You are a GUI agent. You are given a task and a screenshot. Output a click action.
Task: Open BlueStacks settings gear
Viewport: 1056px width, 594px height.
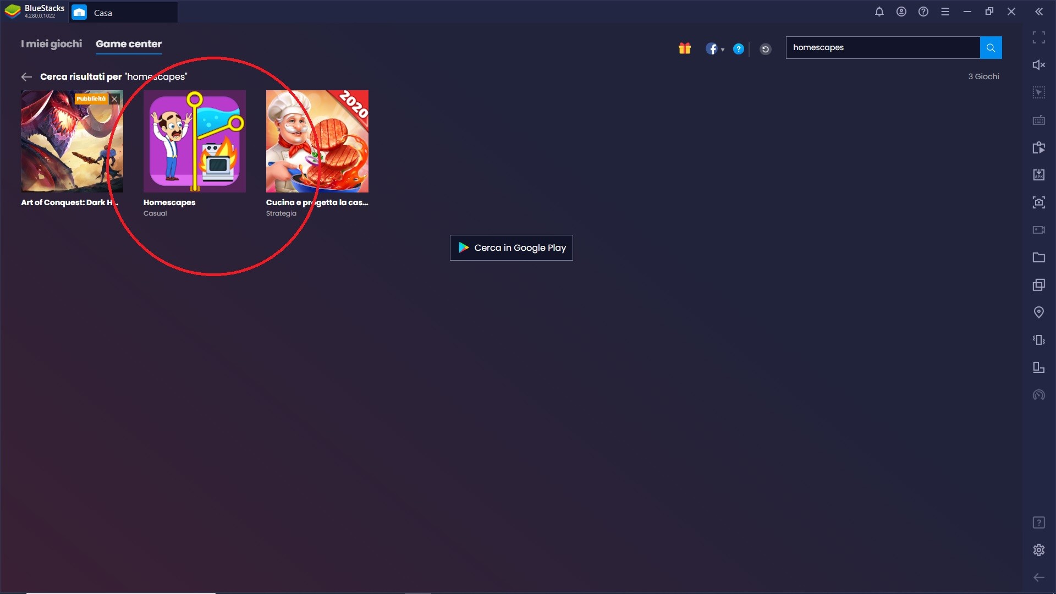(x=1038, y=550)
